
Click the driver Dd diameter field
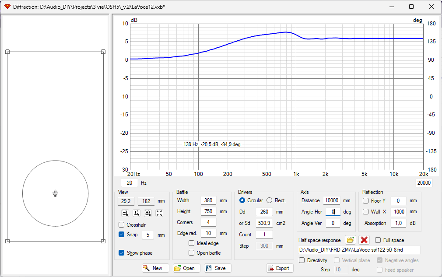click(x=264, y=212)
